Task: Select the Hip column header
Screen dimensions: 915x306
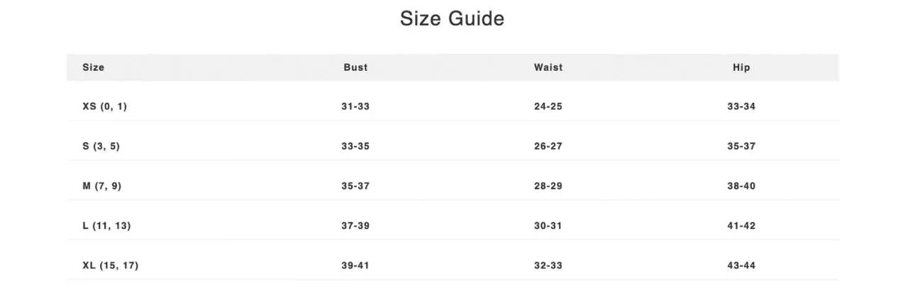Action: coord(741,67)
